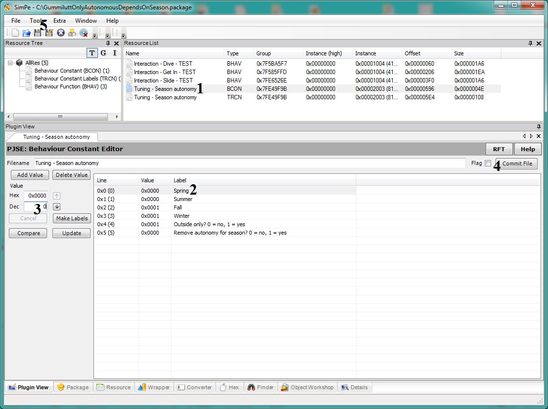Select the Winter label row

coord(226,216)
